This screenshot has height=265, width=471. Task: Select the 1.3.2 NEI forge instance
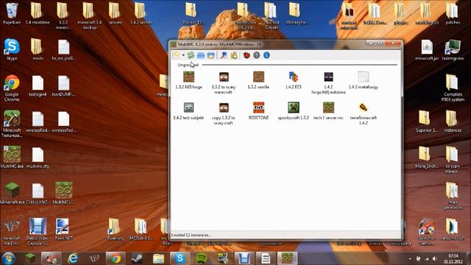coord(188,80)
